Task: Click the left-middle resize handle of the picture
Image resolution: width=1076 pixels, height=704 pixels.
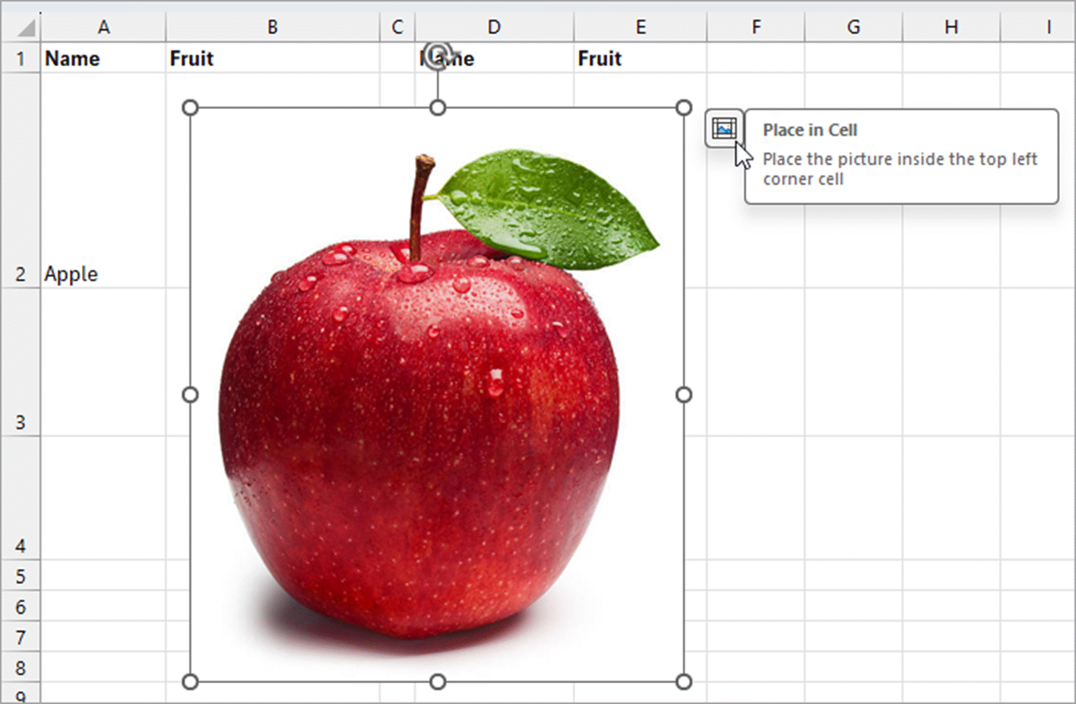Action: [x=190, y=395]
